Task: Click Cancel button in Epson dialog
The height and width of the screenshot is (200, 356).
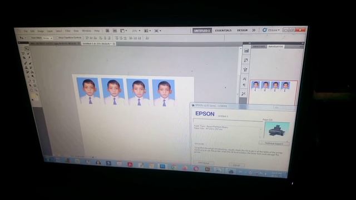Action: (236, 165)
